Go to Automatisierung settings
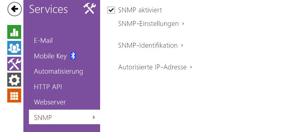This screenshot has height=132, width=300. (59, 71)
